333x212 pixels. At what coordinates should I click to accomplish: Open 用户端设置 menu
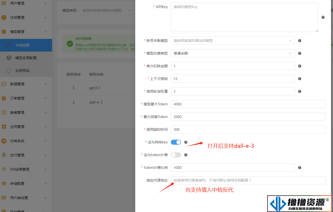pos(26,198)
